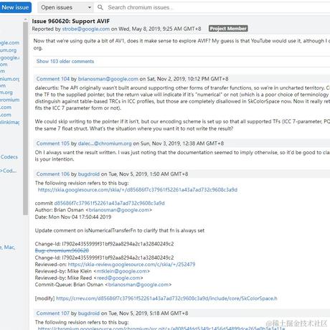Click the sidebar vertical scrollbar thumb
330x330 pixels.
click(x=25, y=118)
